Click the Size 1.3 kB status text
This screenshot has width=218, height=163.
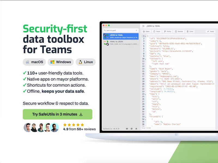(x=146, y=128)
